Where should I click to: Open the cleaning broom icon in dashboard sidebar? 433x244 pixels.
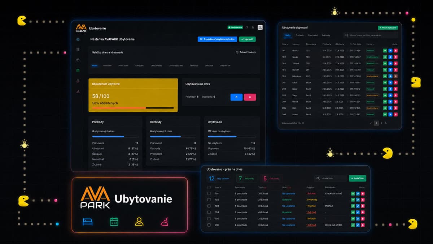[78, 91]
